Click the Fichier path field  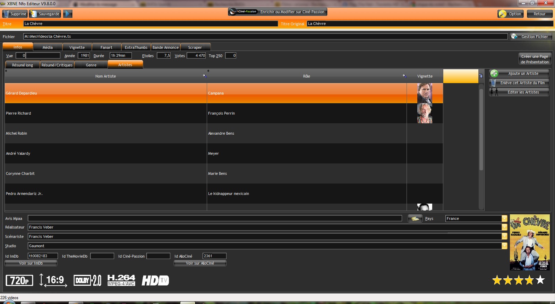pyautogui.click(x=265, y=36)
